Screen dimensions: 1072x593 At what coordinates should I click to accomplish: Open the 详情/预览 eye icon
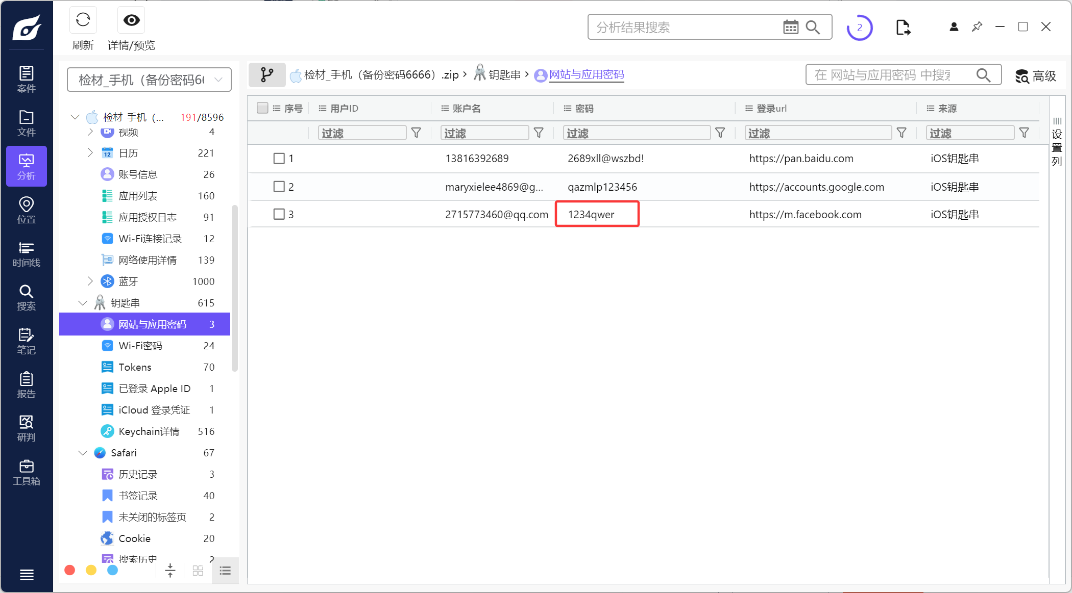(131, 20)
